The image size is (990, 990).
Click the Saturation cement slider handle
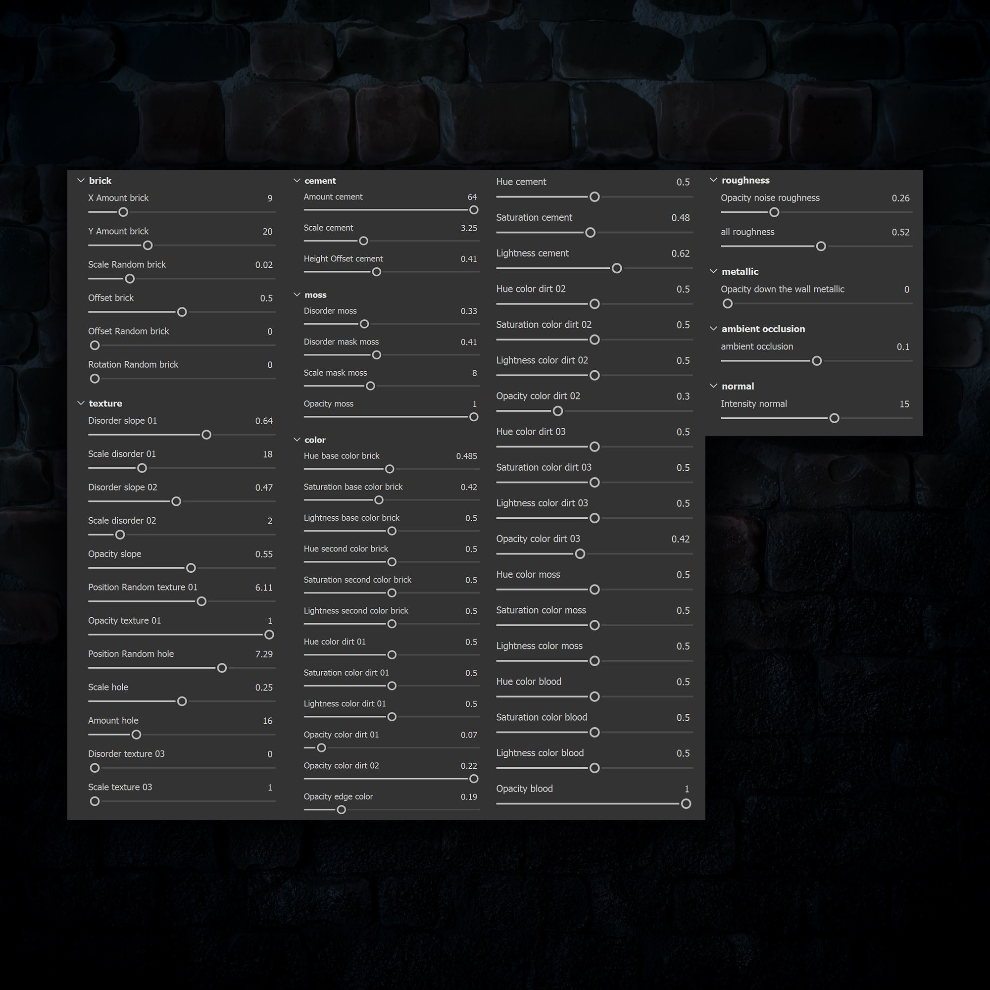591,233
